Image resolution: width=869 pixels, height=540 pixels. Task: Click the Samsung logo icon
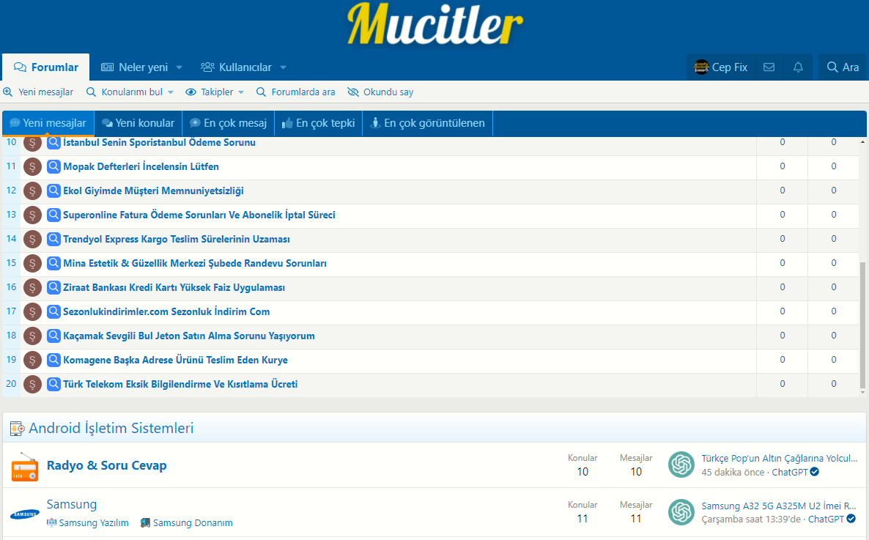(x=25, y=514)
